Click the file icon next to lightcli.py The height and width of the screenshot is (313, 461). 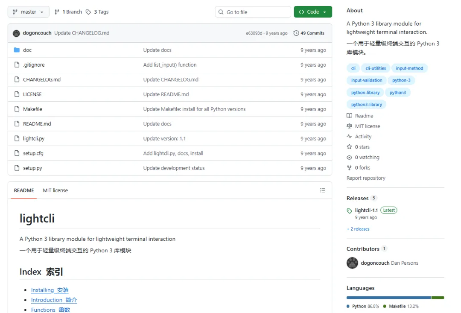point(17,138)
